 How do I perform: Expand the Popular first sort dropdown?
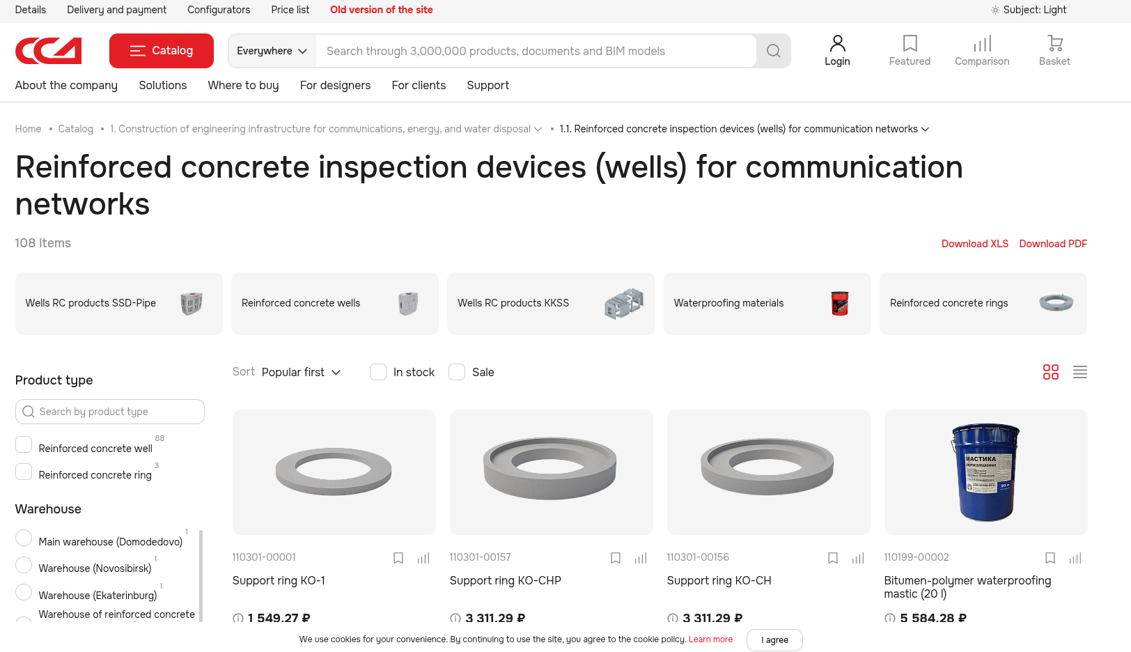tap(301, 372)
